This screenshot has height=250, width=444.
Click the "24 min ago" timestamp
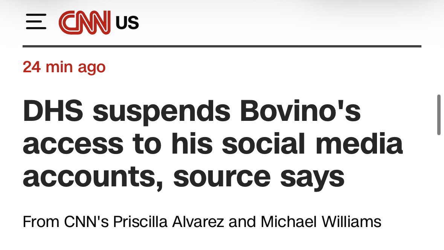[x=64, y=67]
